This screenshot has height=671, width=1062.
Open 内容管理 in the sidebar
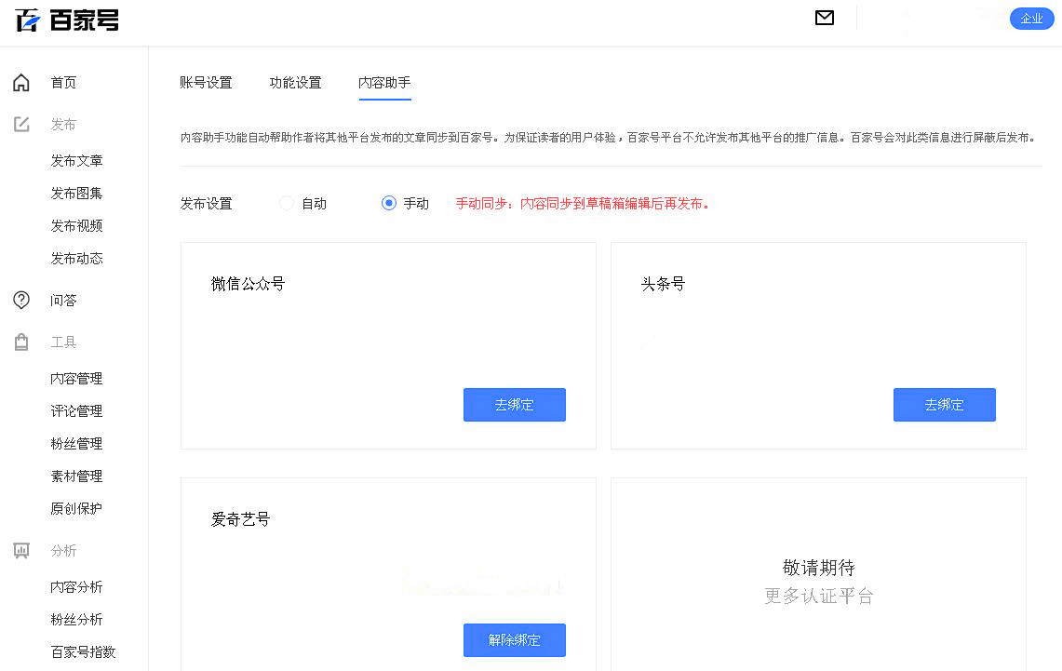click(x=76, y=379)
